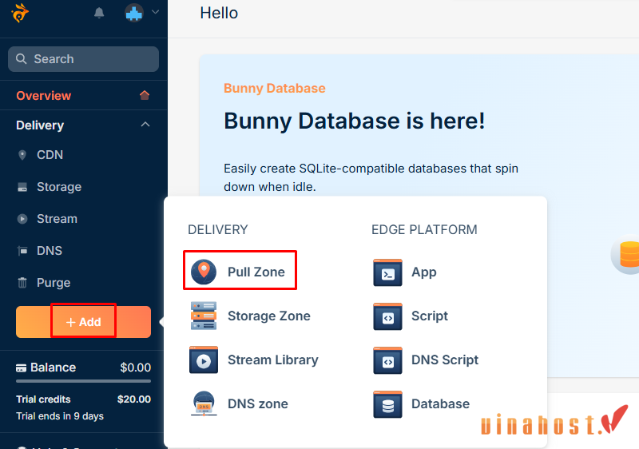The height and width of the screenshot is (449, 639).
Task: Collapse the Delivery section chevron
Action: click(x=145, y=125)
